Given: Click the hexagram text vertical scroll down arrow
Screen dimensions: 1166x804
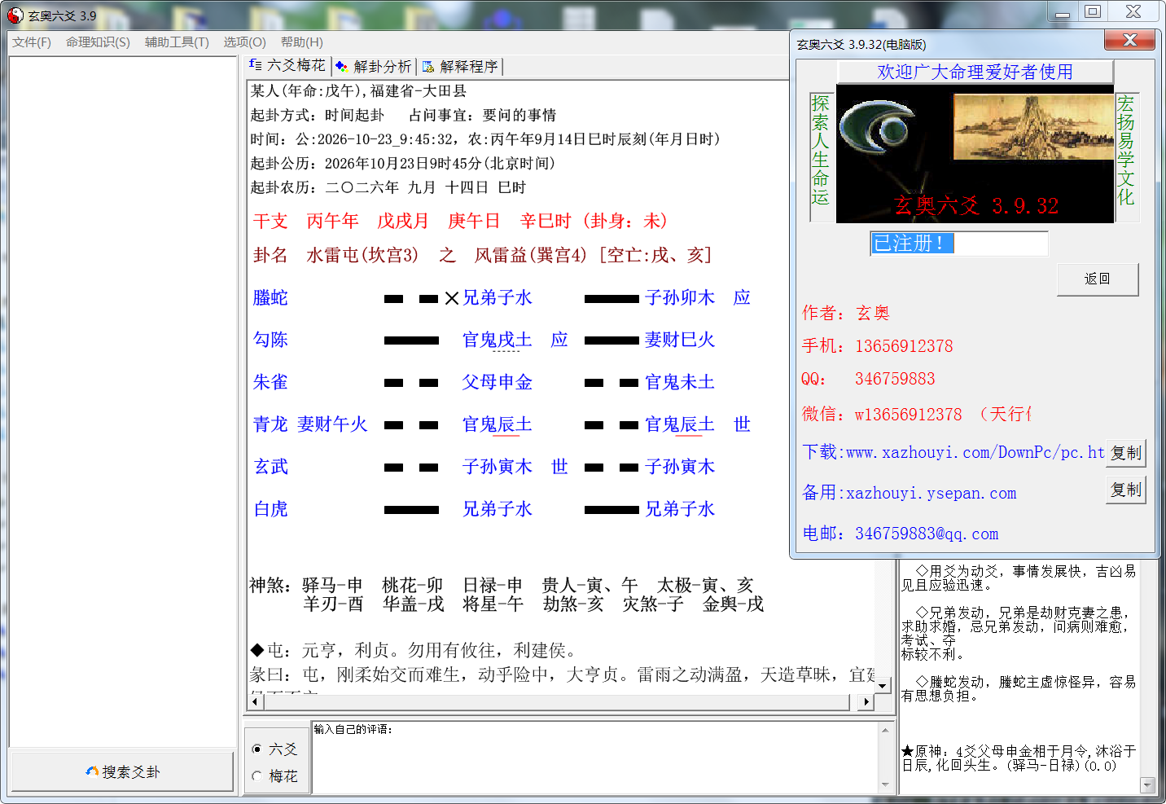Looking at the screenshot, I should pyautogui.click(x=883, y=686).
